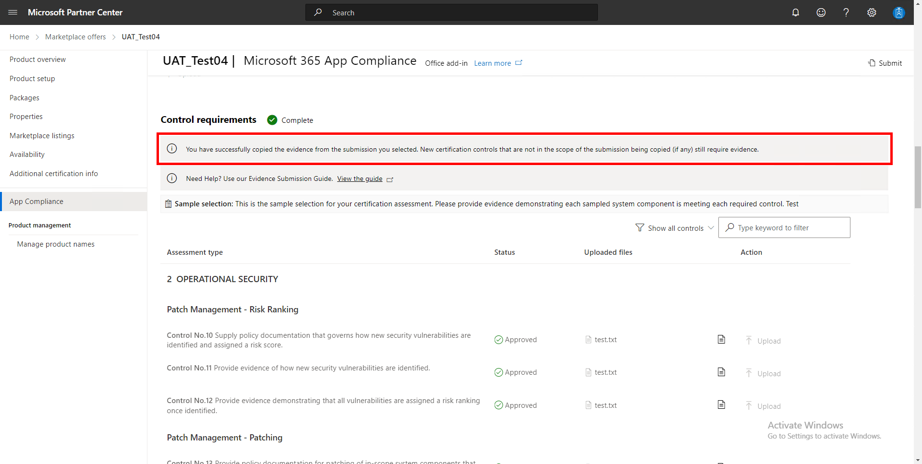Open Additional certification info
922x464 pixels.
[54, 174]
